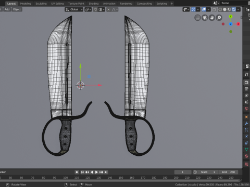Open the Global transform orientation dropdown
Screen dimensions: 250x187
coord(74,9)
